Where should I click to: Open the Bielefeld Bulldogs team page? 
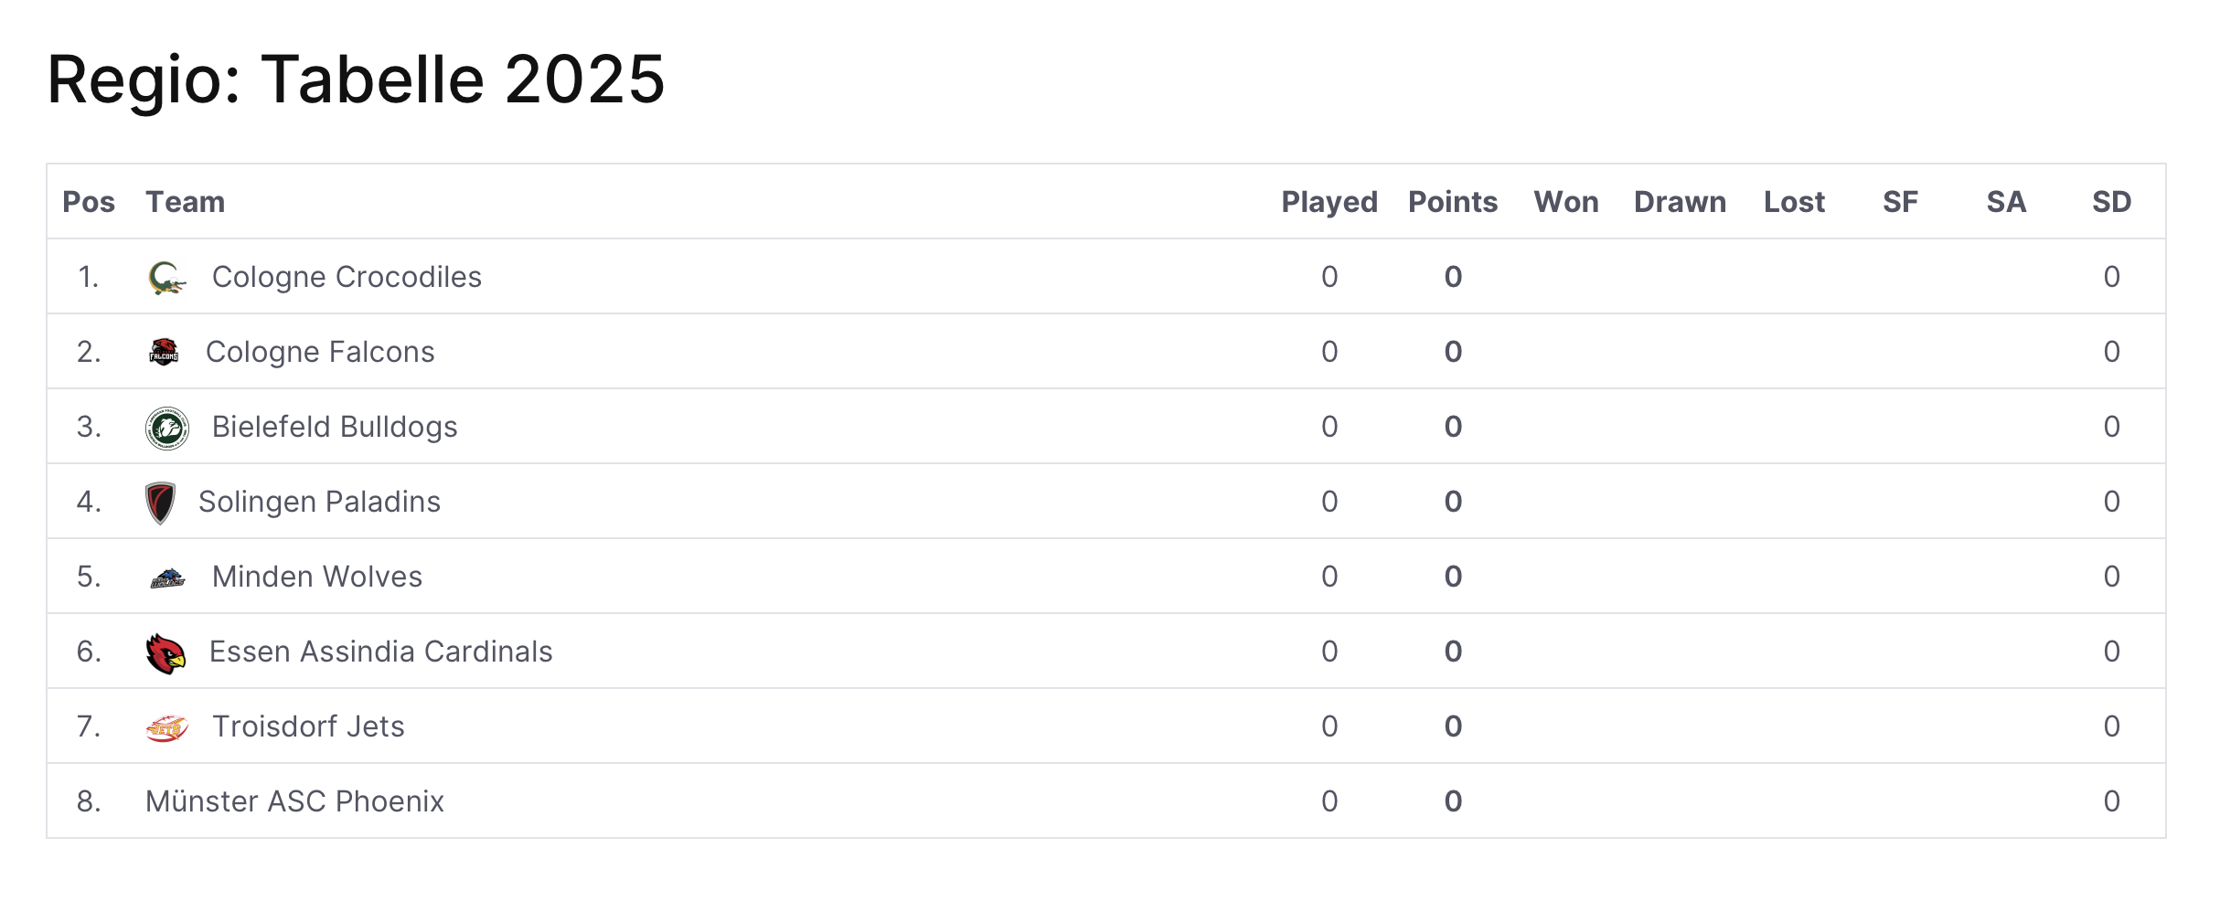335,427
